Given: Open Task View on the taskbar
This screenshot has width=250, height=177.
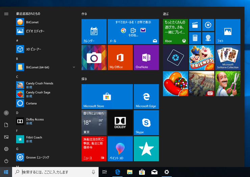Looking at the screenshot, I should [105, 172].
